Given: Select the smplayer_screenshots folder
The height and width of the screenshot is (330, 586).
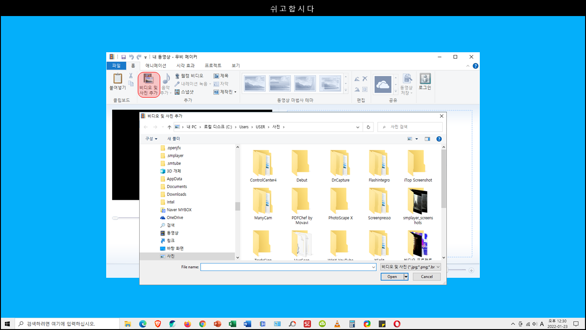Looking at the screenshot, I should coord(418,206).
